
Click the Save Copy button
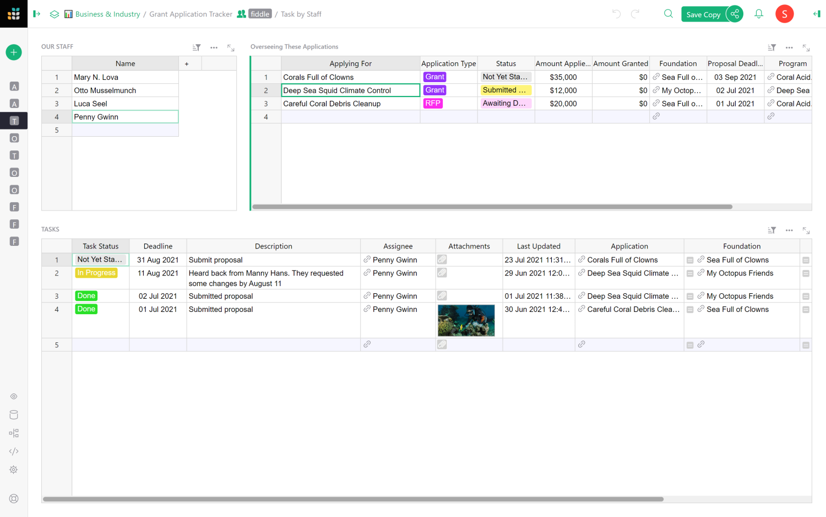point(703,14)
